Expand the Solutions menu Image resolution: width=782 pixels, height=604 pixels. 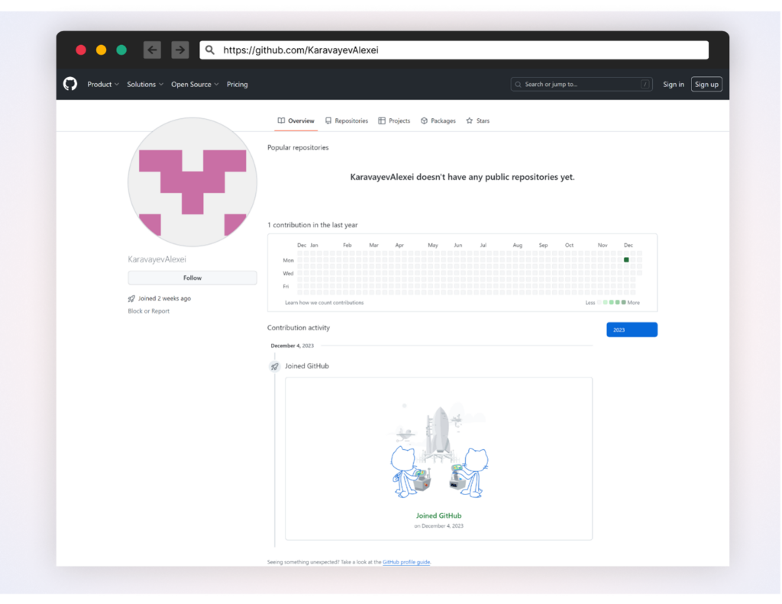click(x=145, y=84)
